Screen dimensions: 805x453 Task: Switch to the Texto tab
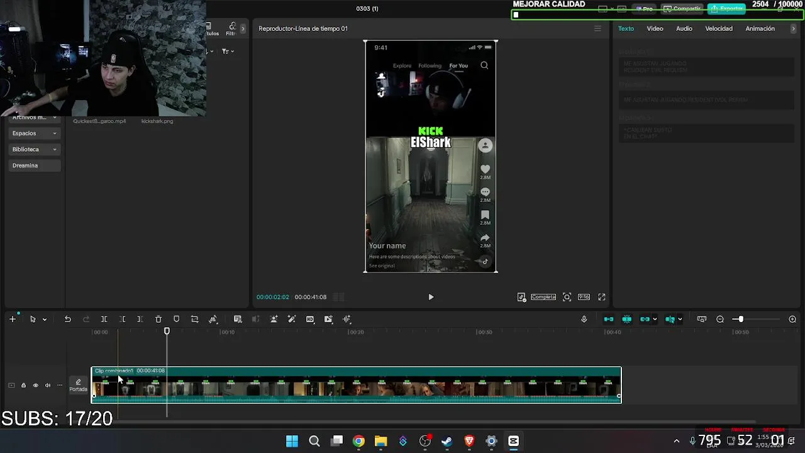tap(626, 28)
